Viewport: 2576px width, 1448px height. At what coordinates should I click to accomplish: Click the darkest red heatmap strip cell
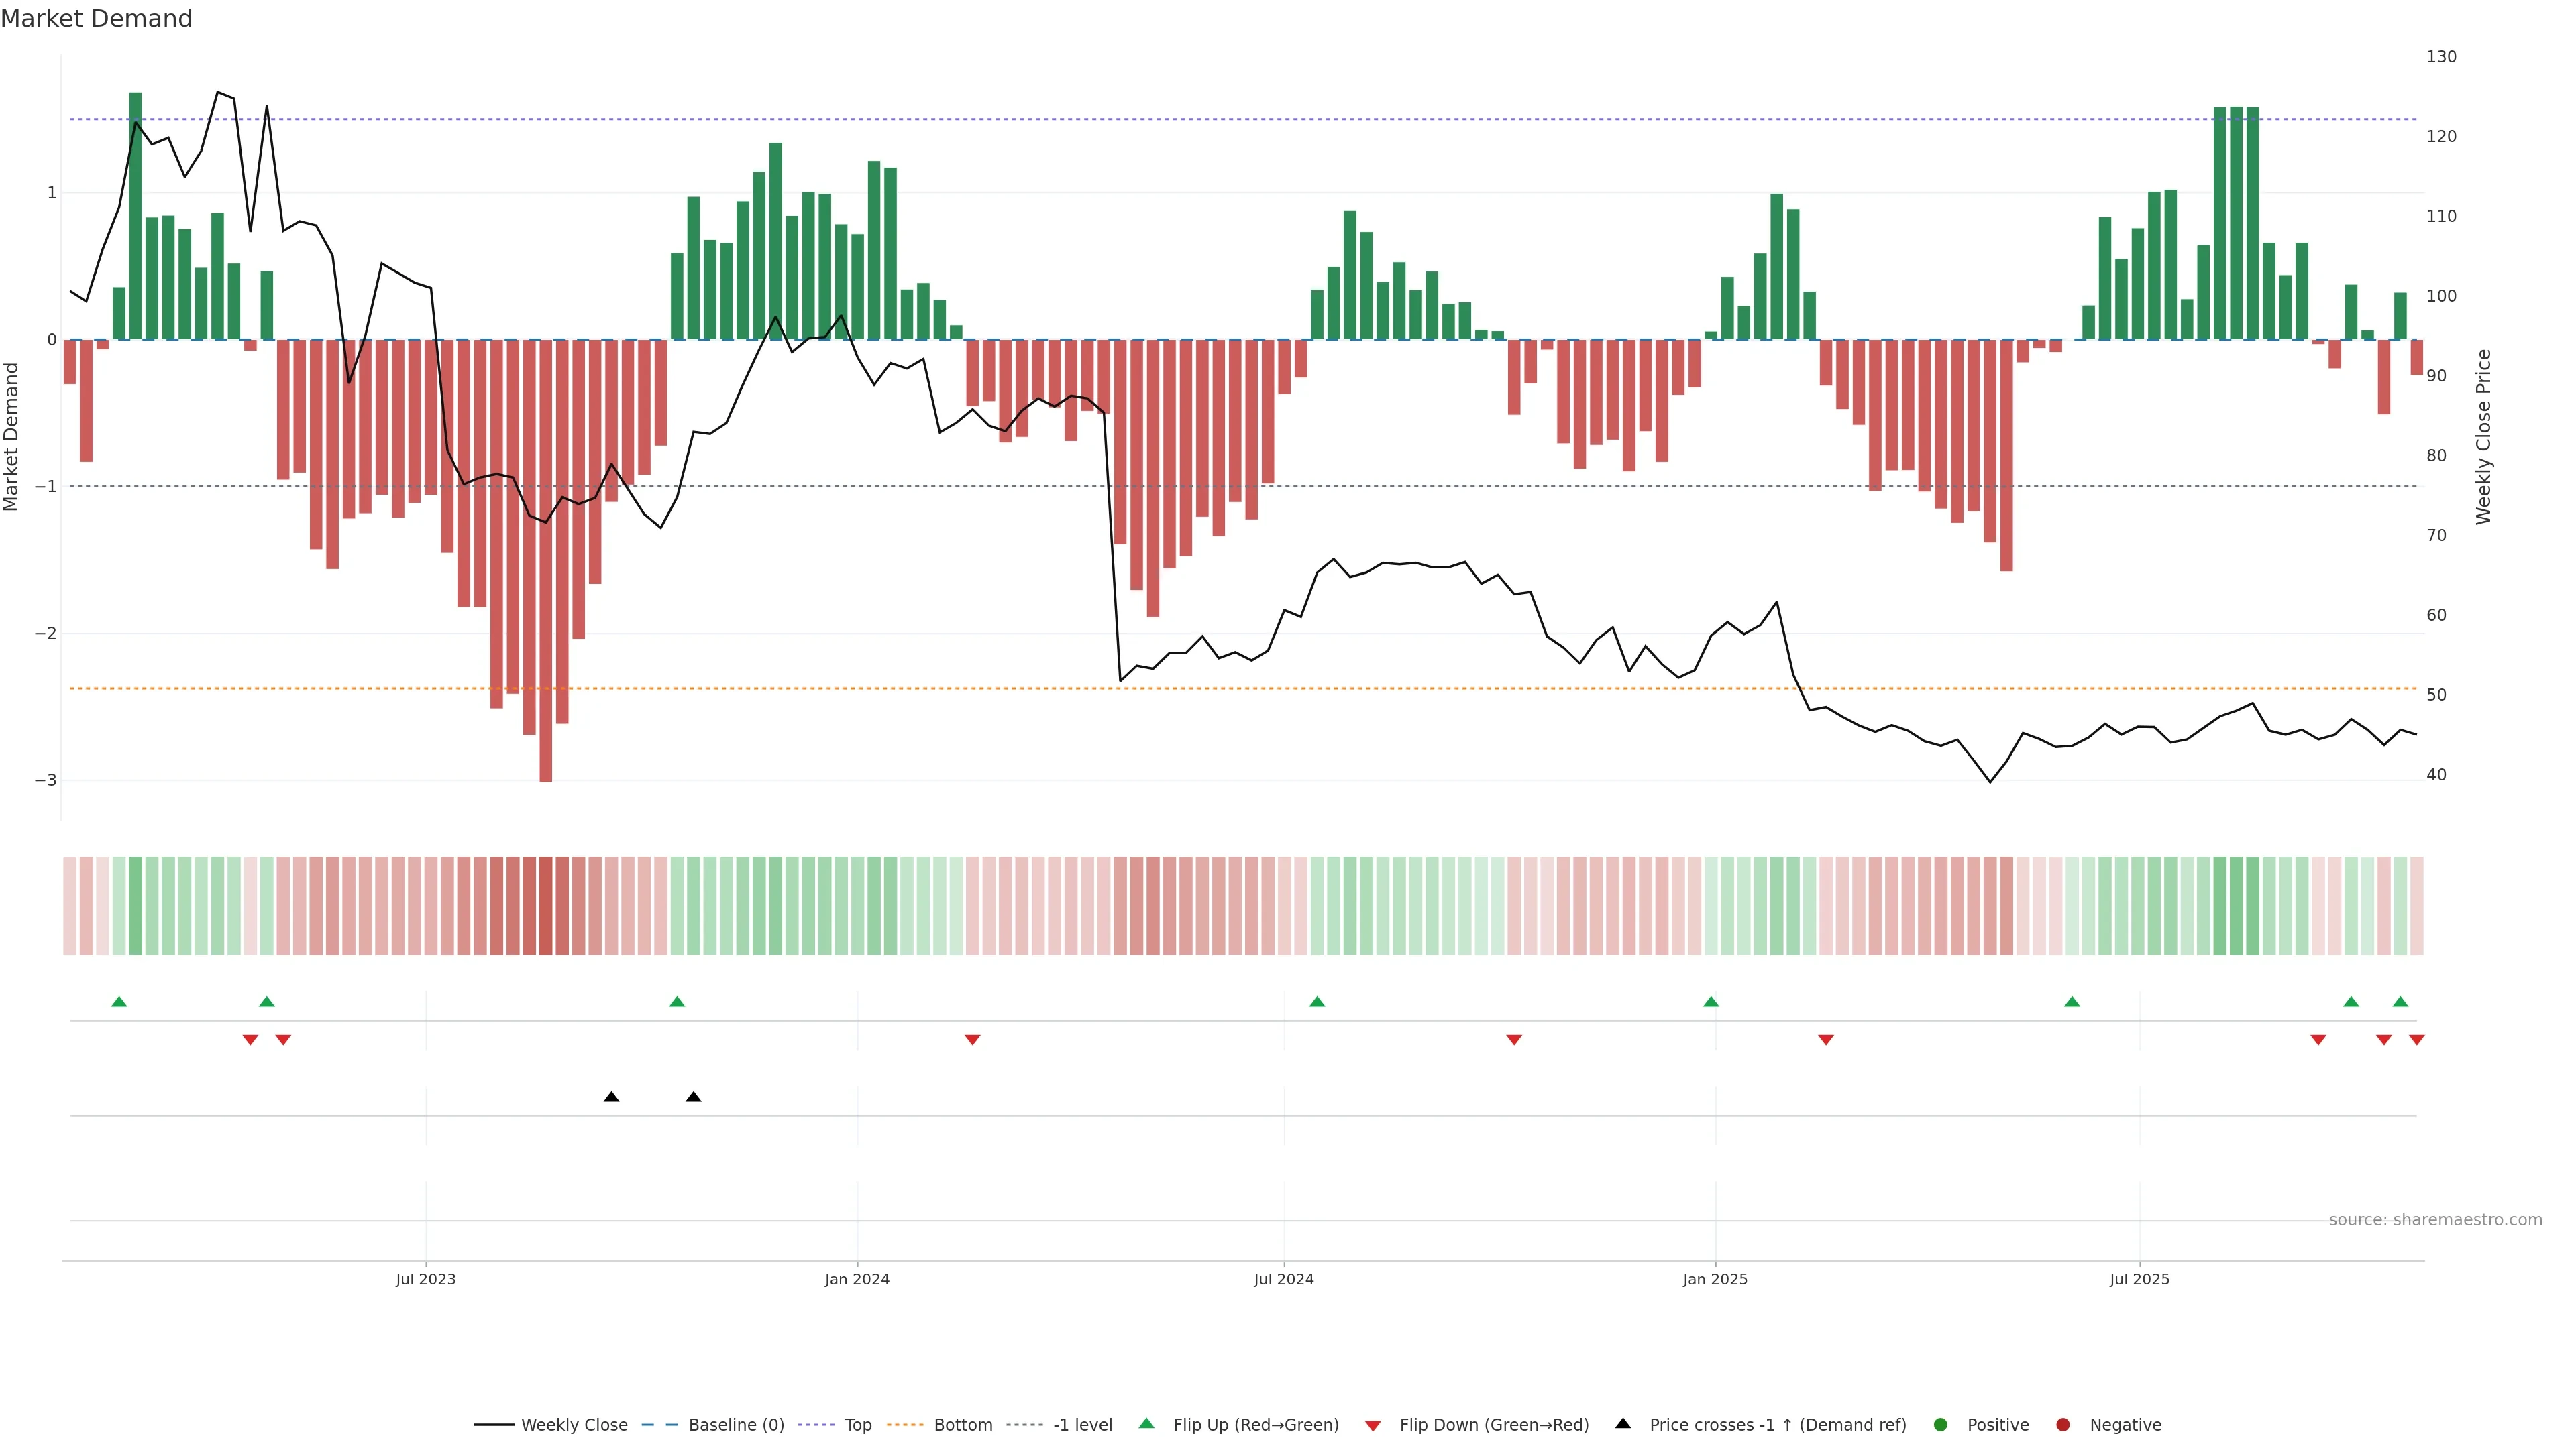pos(546,906)
